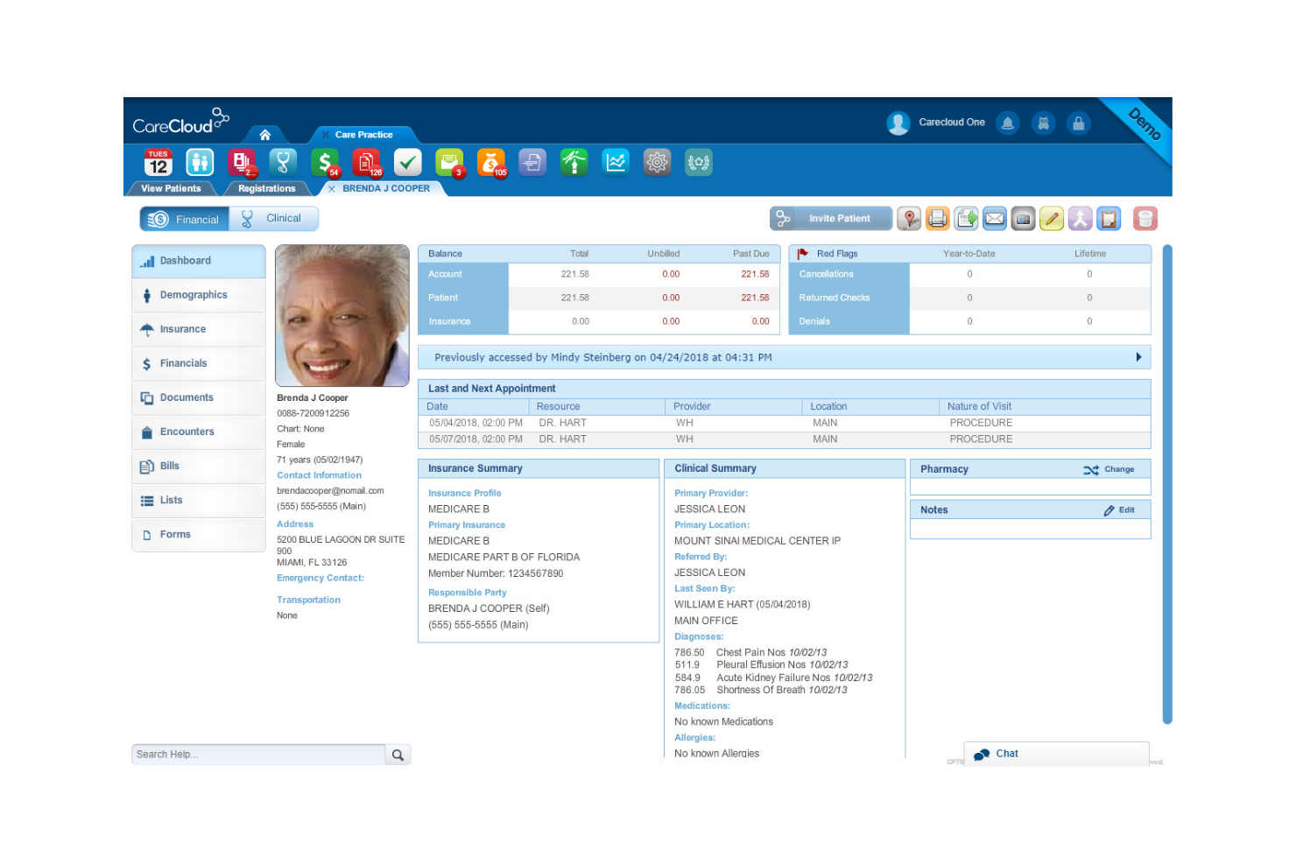The height and width of the screenshot is (864, 1296).
Task: Click the red trash can delete icon
Action: [x=1145, y=219]
